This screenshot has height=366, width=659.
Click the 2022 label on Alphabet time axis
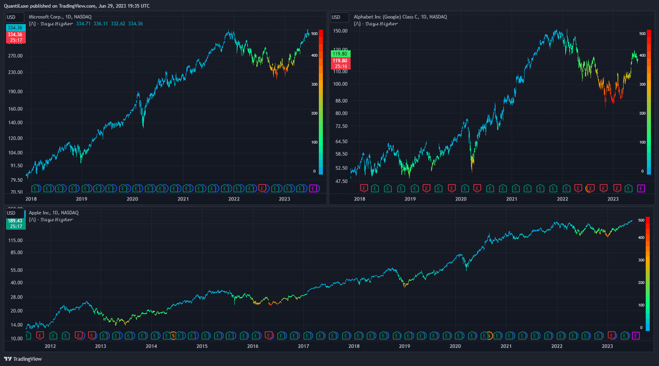[x=562, y=199]
